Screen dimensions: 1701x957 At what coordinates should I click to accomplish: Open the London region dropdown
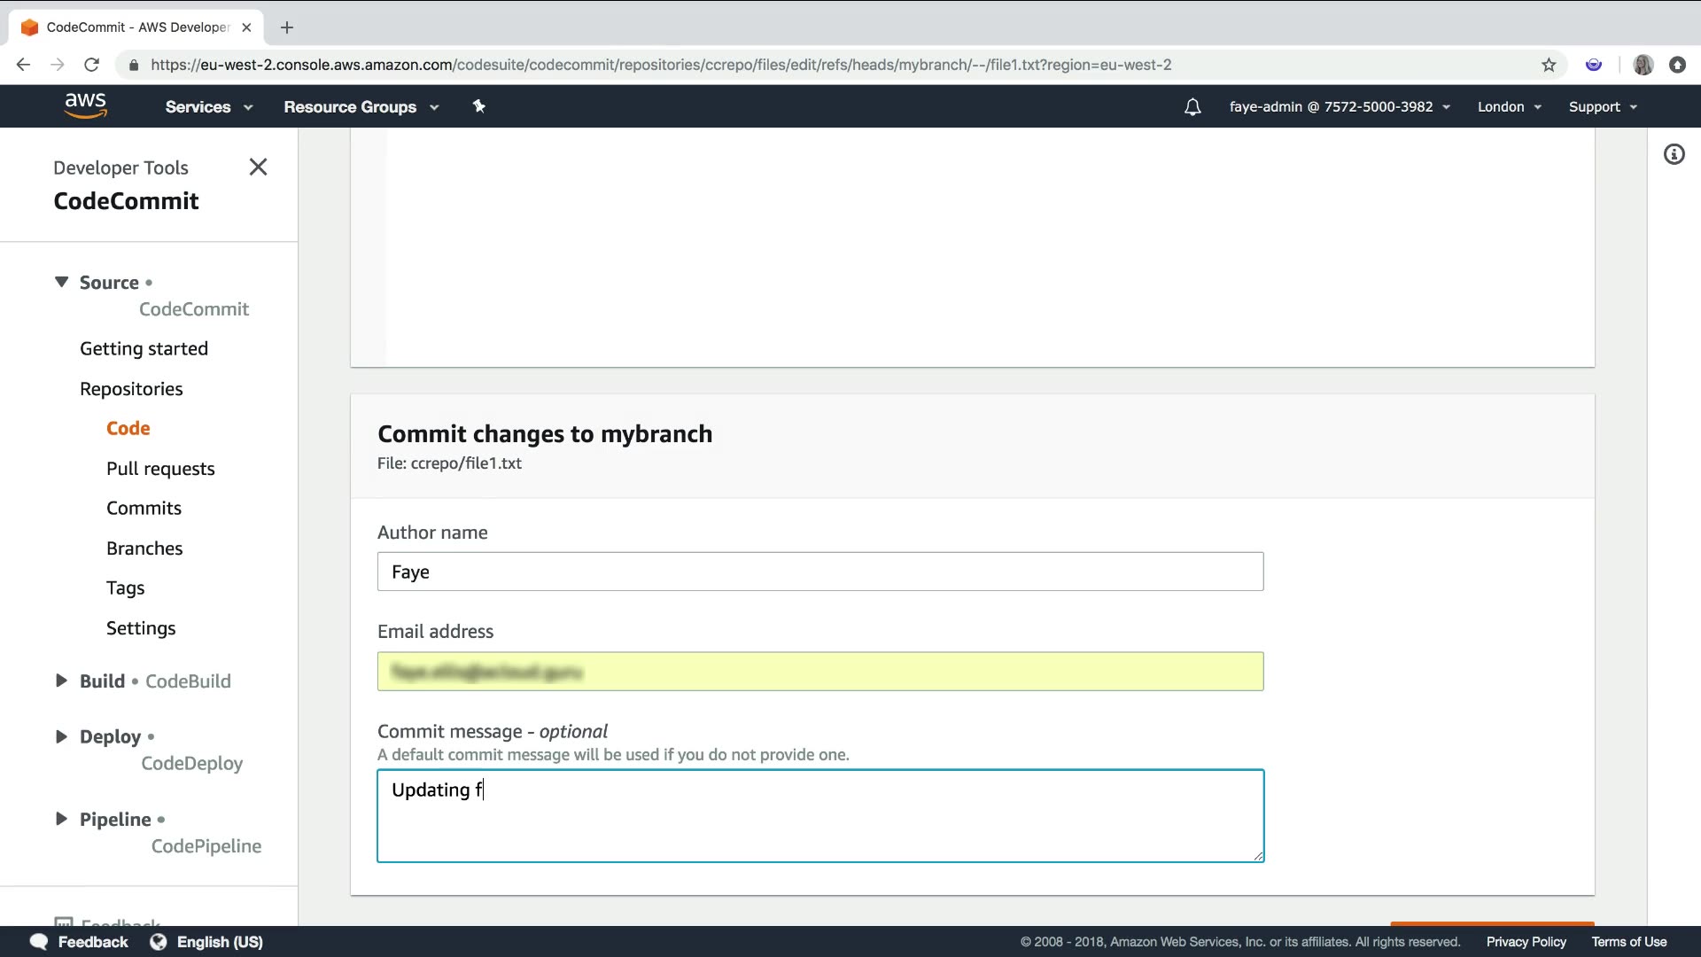(1509, 107)
